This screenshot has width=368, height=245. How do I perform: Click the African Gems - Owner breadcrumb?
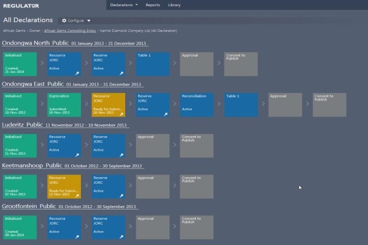[x=21, y=31]
